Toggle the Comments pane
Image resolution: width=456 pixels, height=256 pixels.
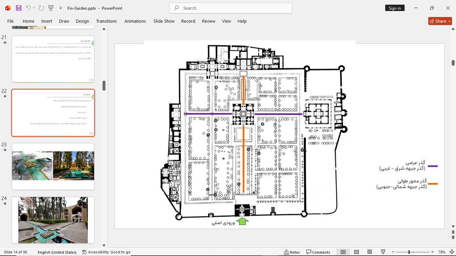click(318, 252)
